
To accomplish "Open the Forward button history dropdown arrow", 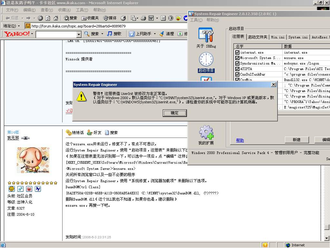I will pos(34,18).
